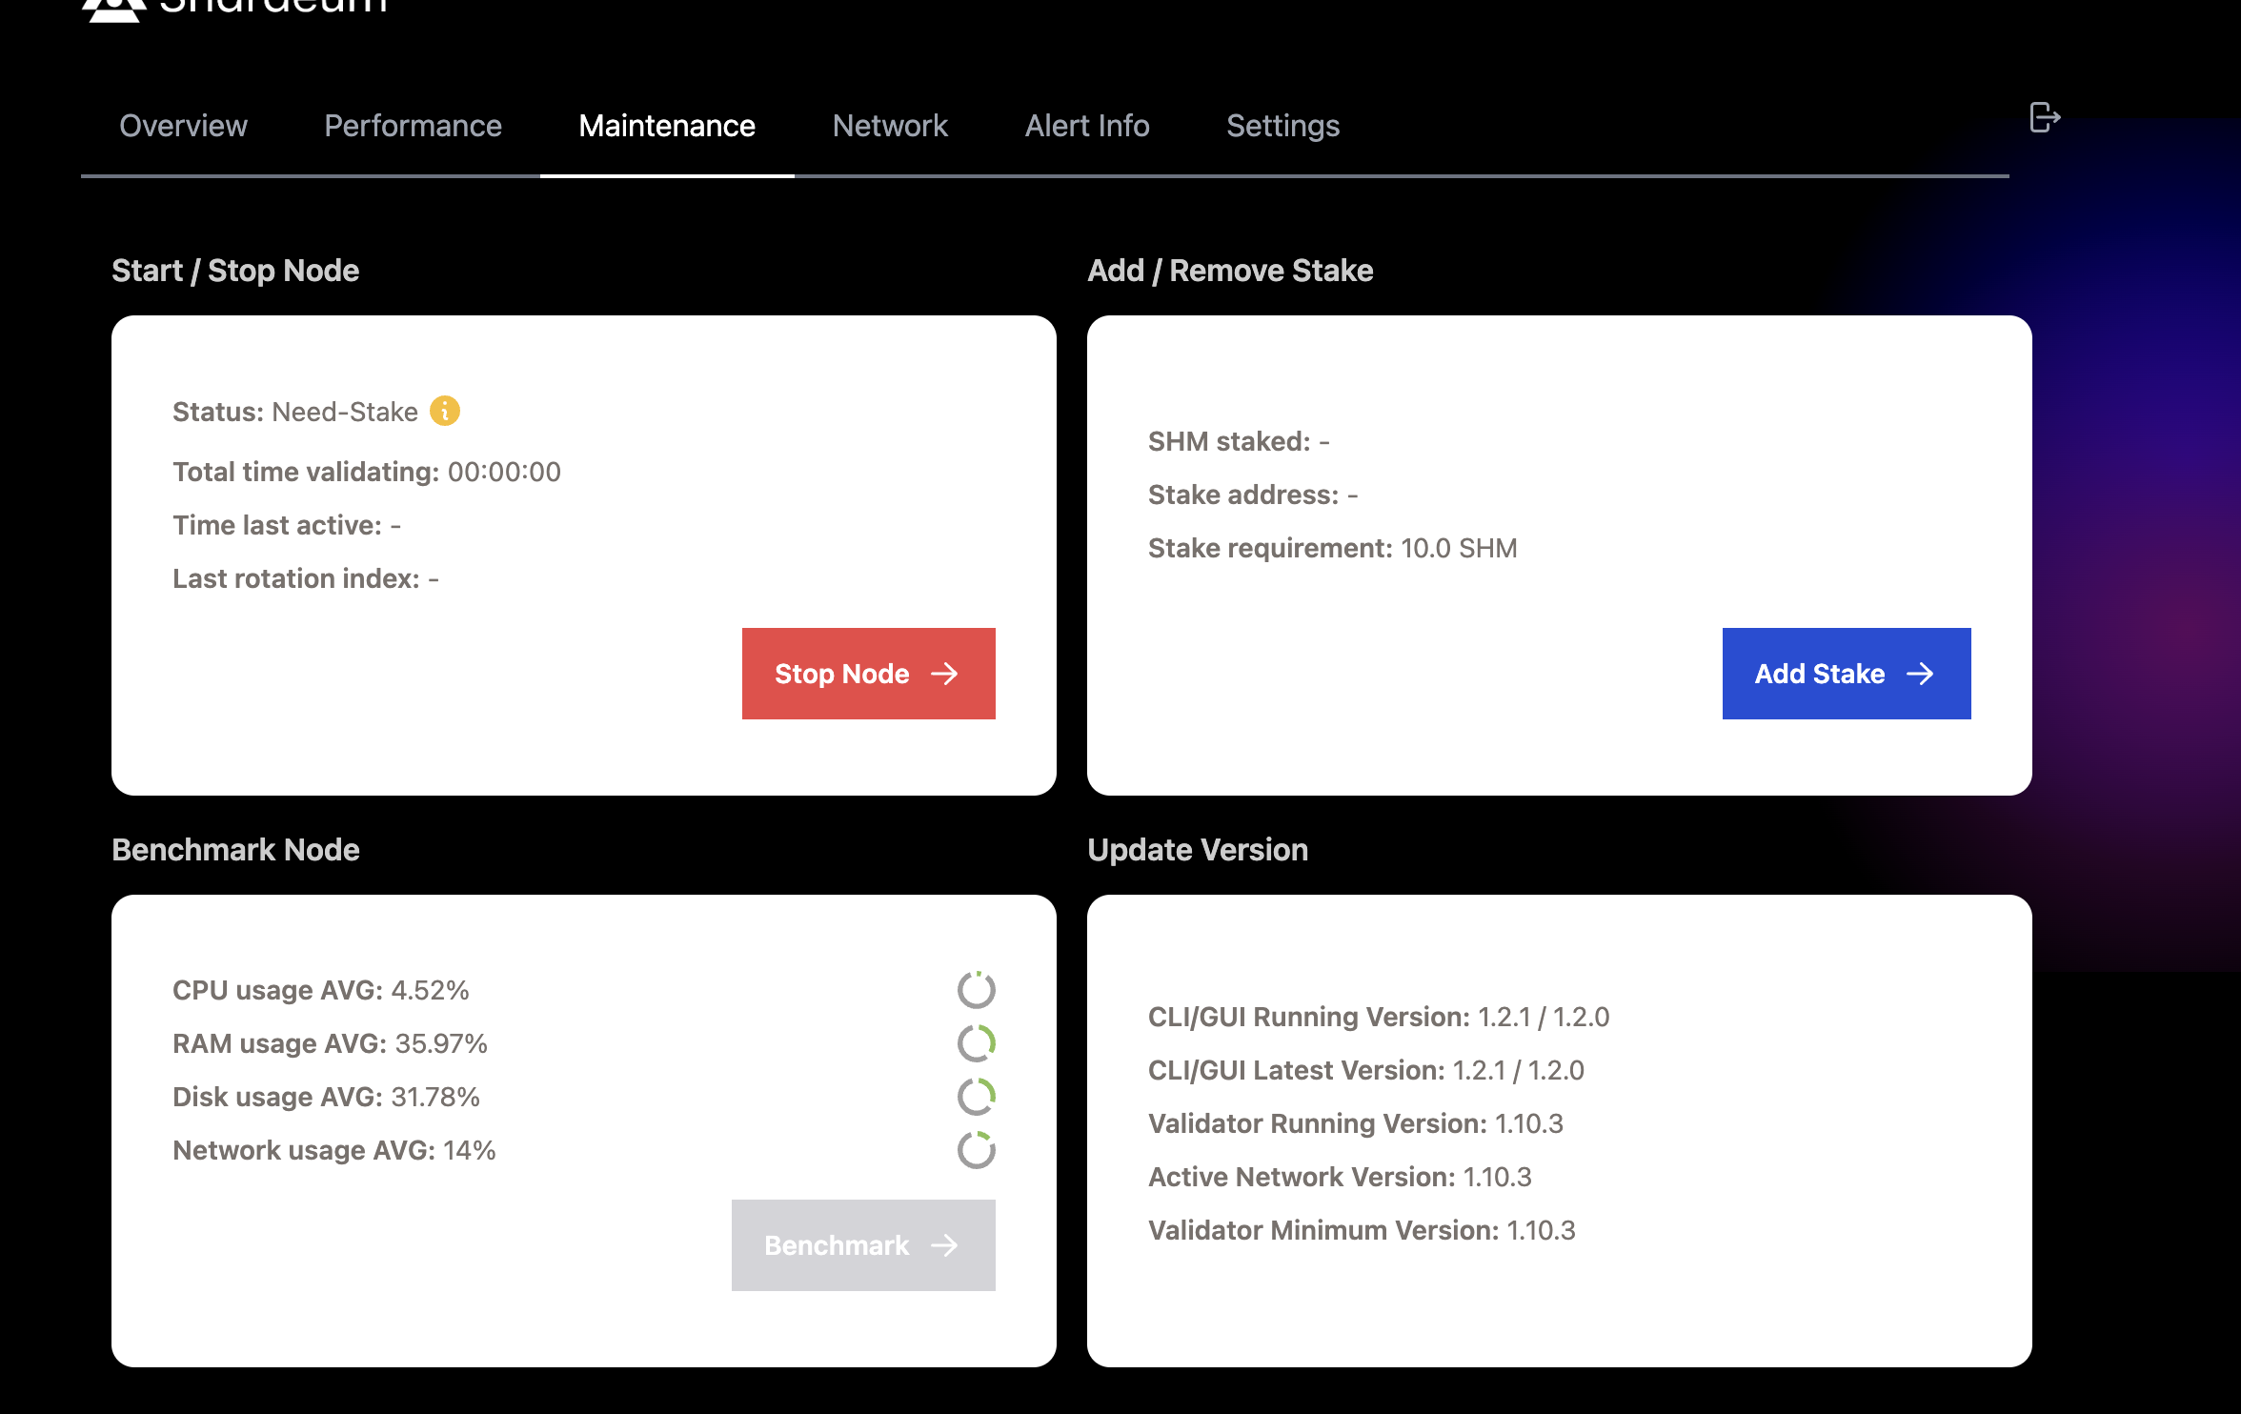Viewport: 2241px width, 1414px height.
Task: Click Active Network Version 1.10.3
Action: [1340, 1177]
